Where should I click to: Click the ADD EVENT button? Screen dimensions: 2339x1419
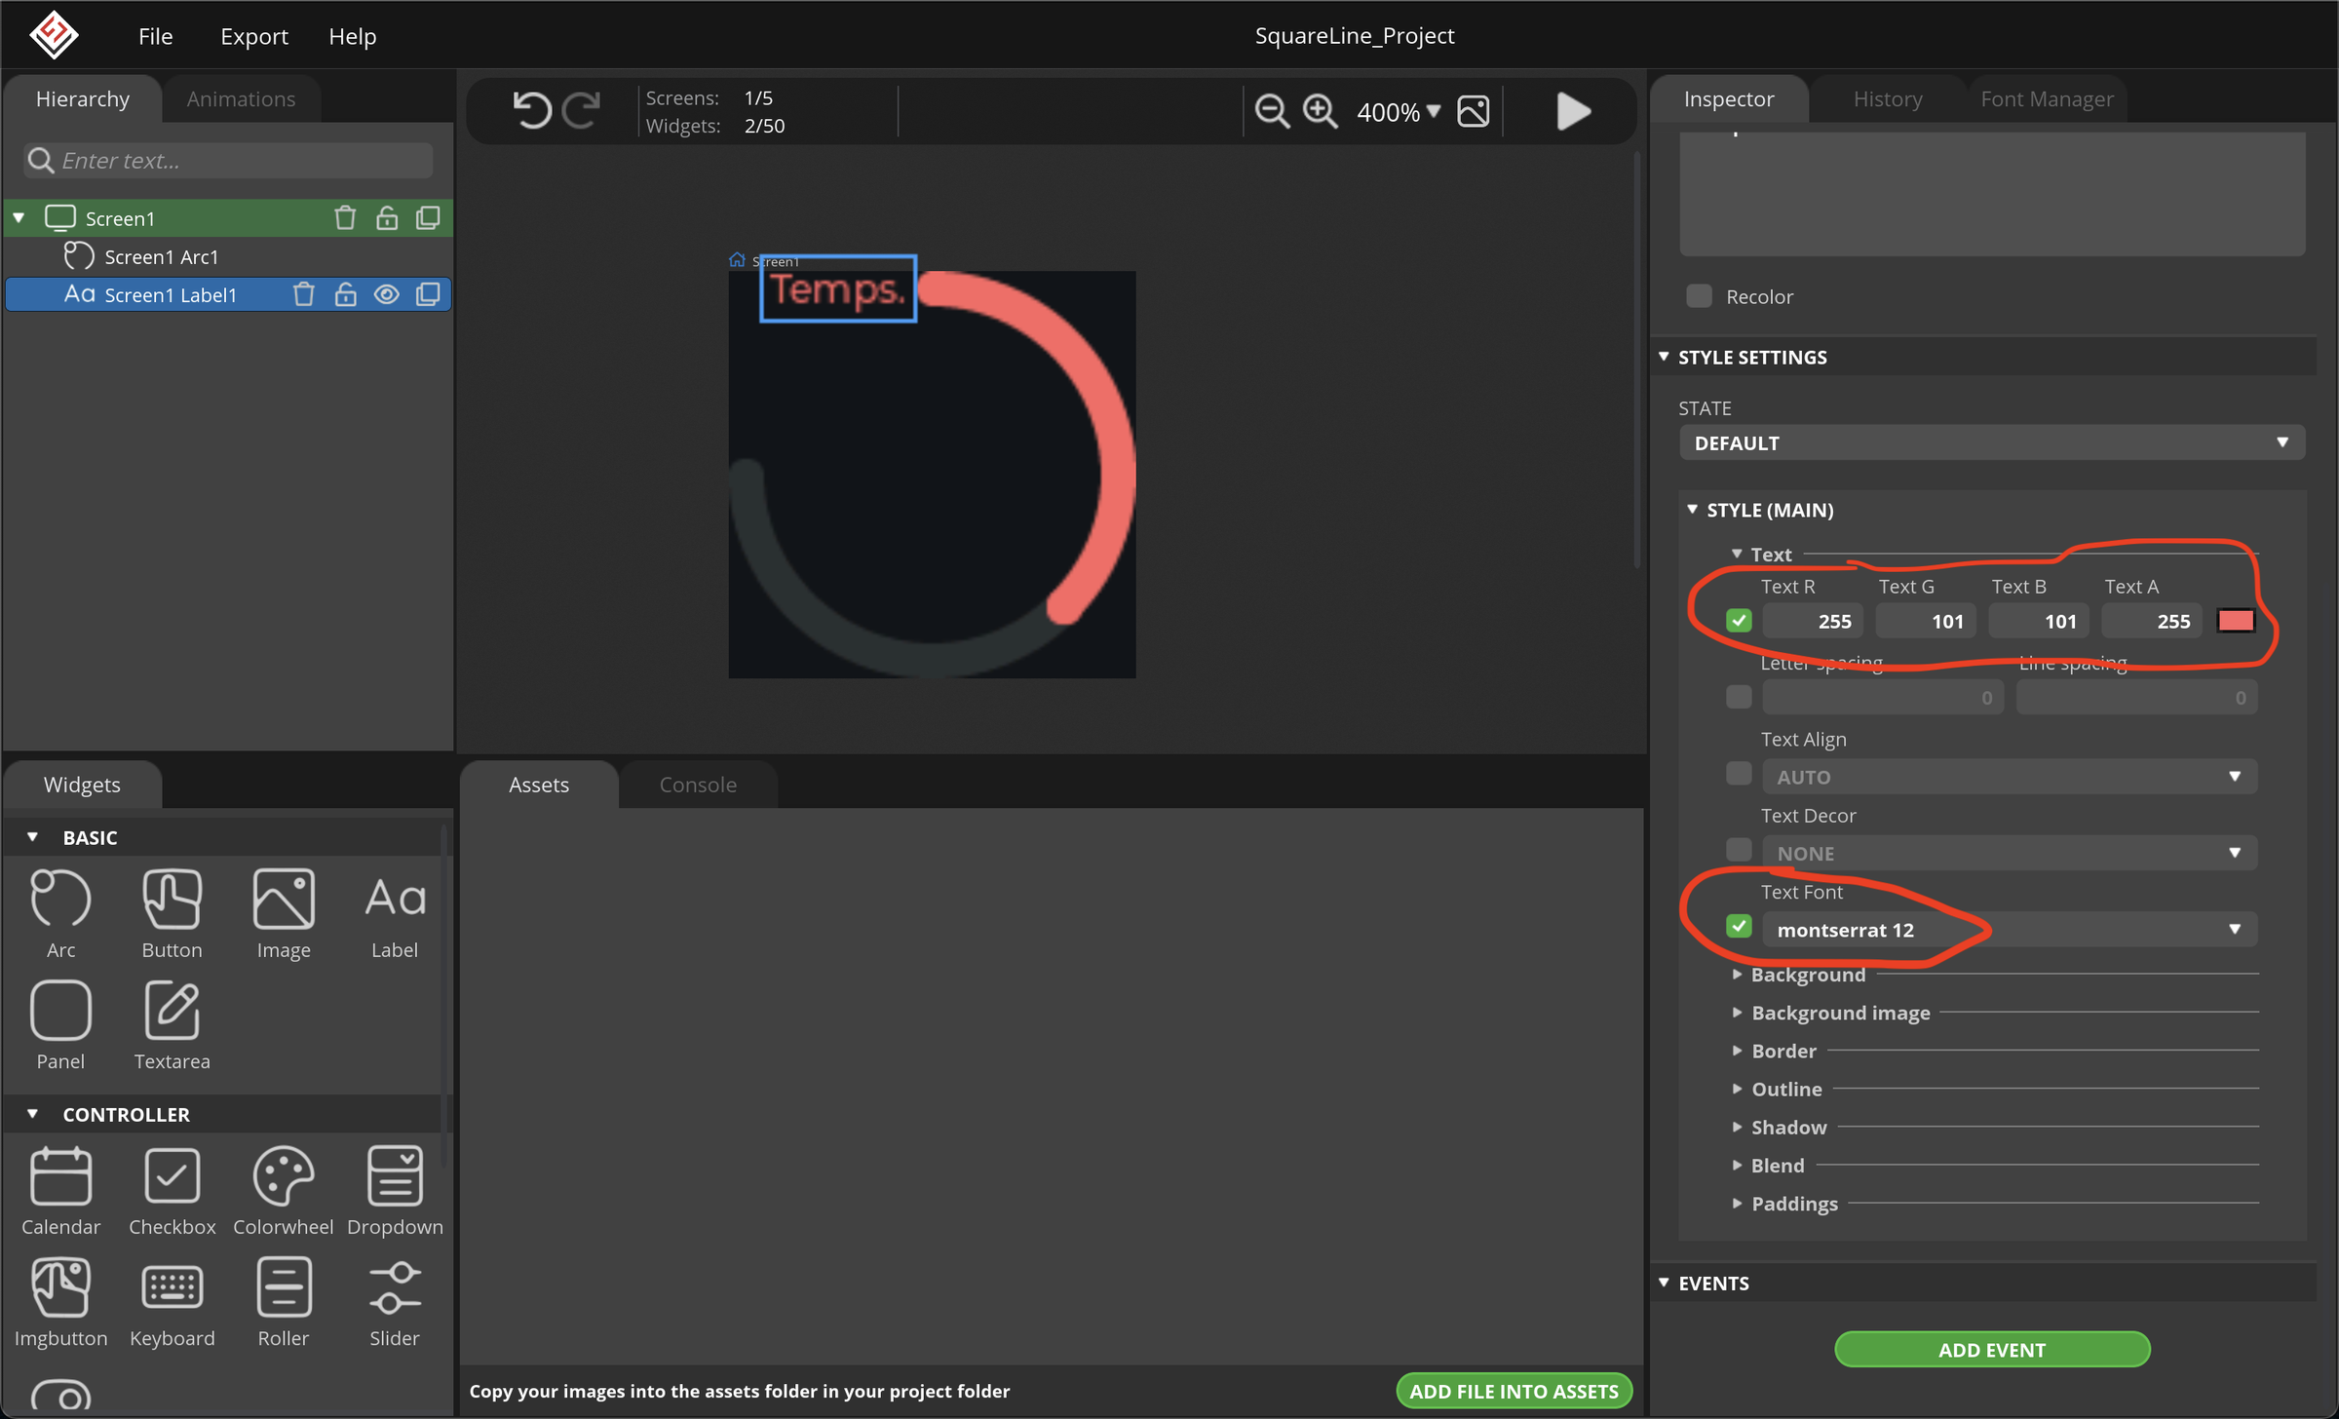(x=1990, y=1349)
